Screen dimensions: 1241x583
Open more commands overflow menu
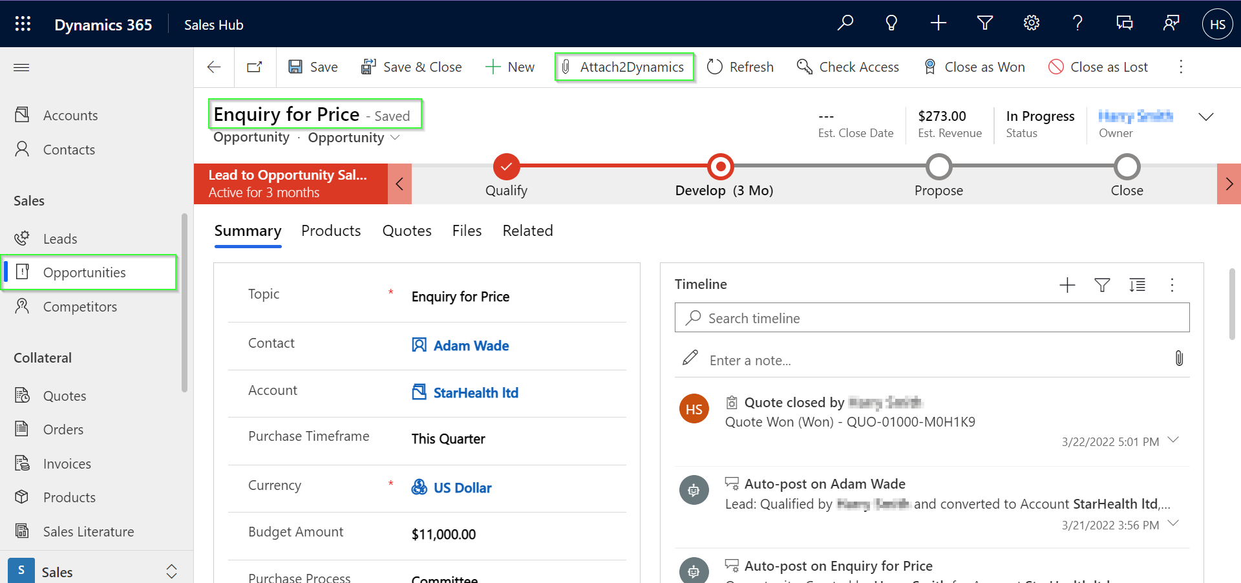tap(1181, 67)
